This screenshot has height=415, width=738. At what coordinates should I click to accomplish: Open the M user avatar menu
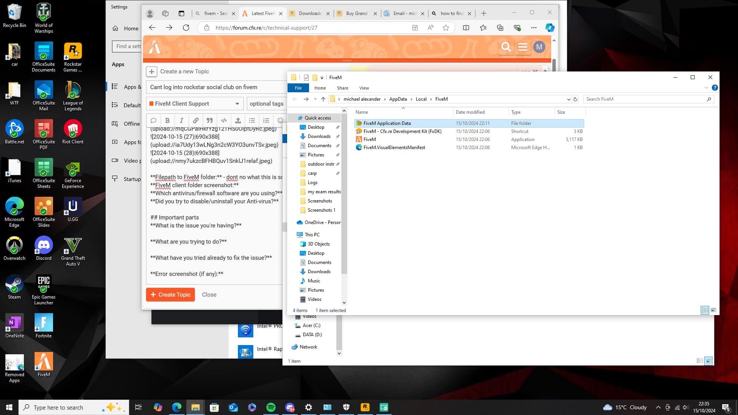coord(539,47)
